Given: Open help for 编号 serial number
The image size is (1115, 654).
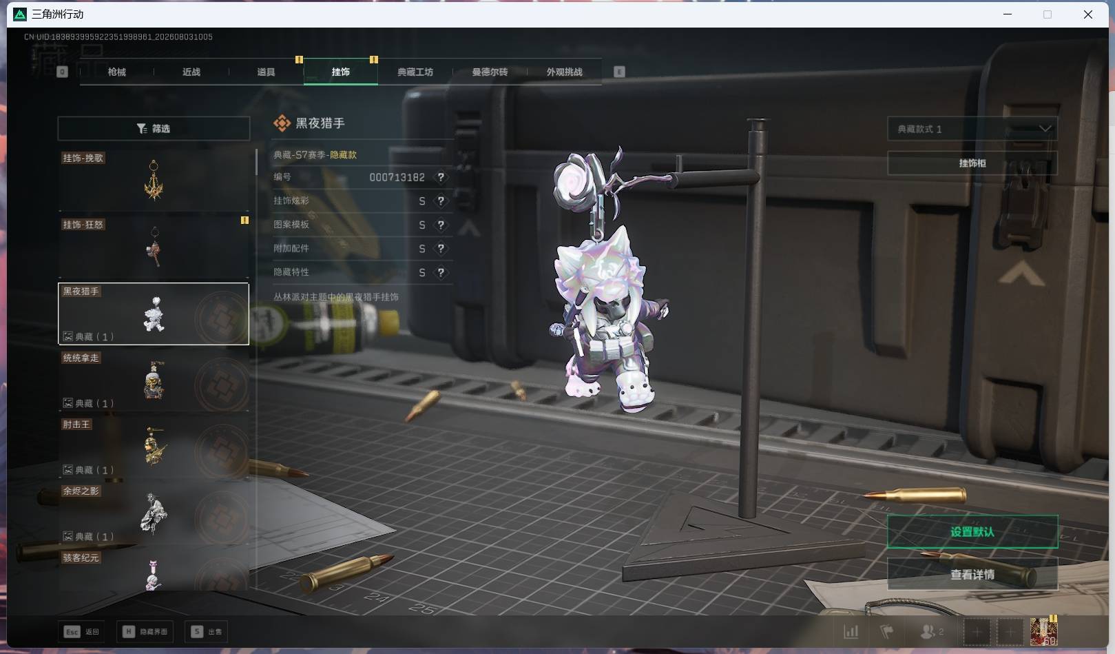Looking at the screenshot, I should coord(441,177).
